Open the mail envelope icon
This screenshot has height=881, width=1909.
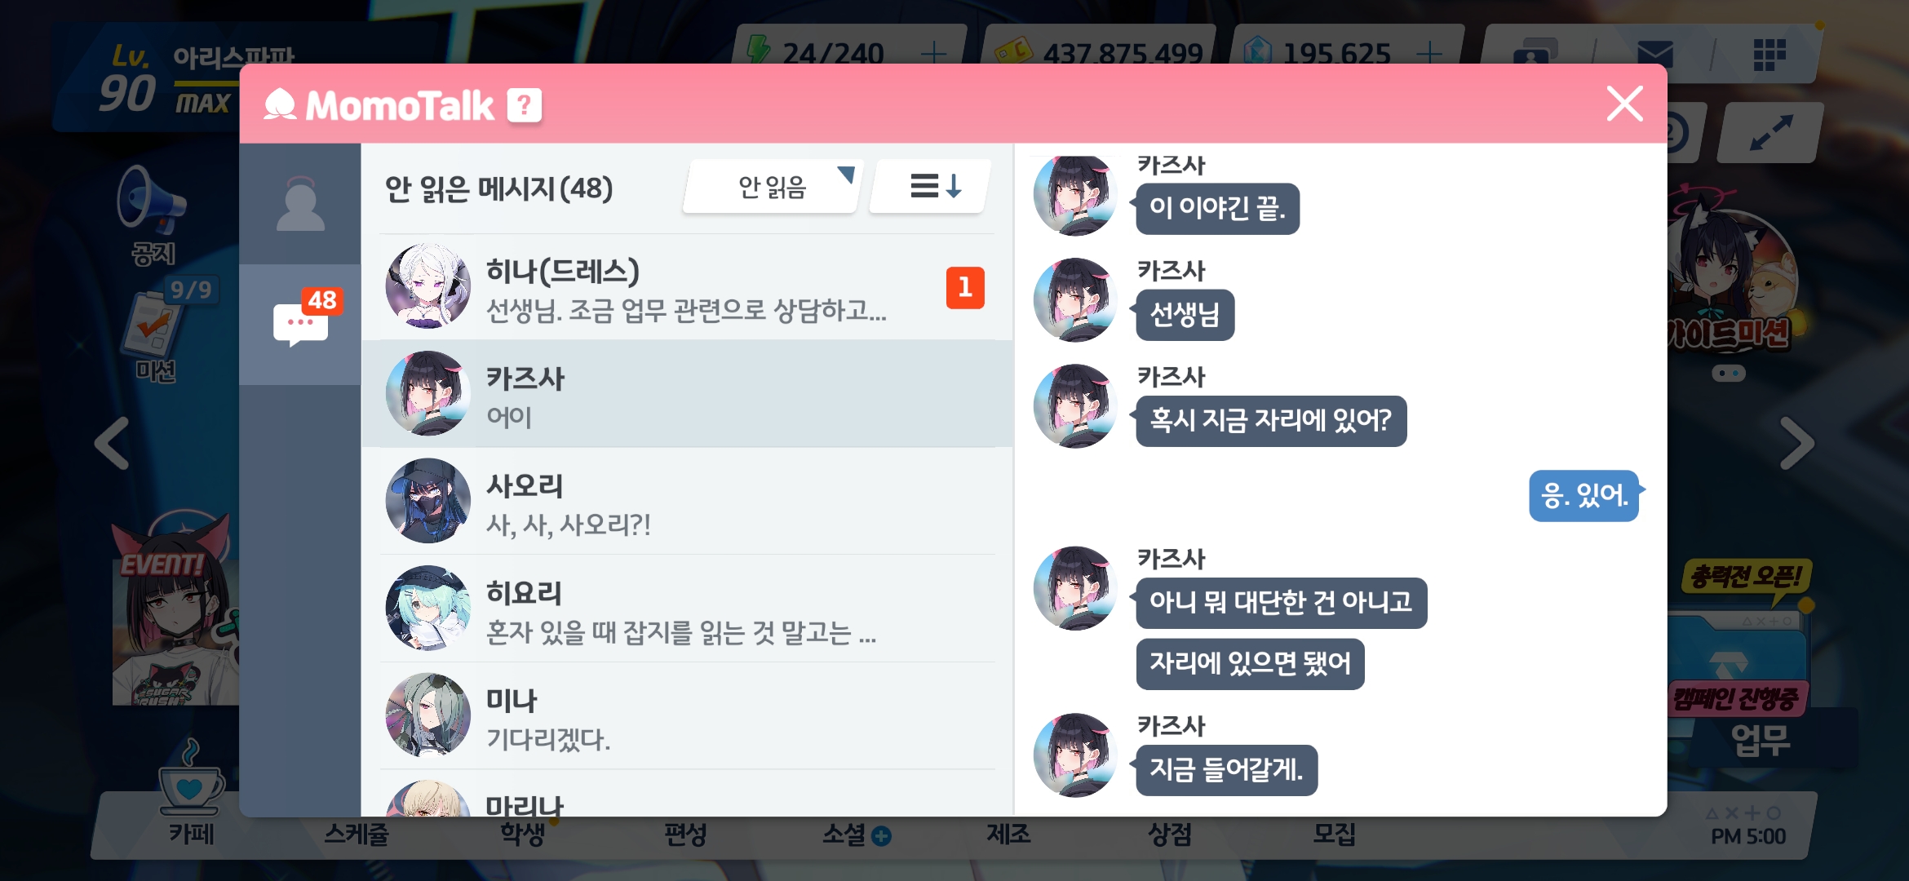pos(1655,55)
